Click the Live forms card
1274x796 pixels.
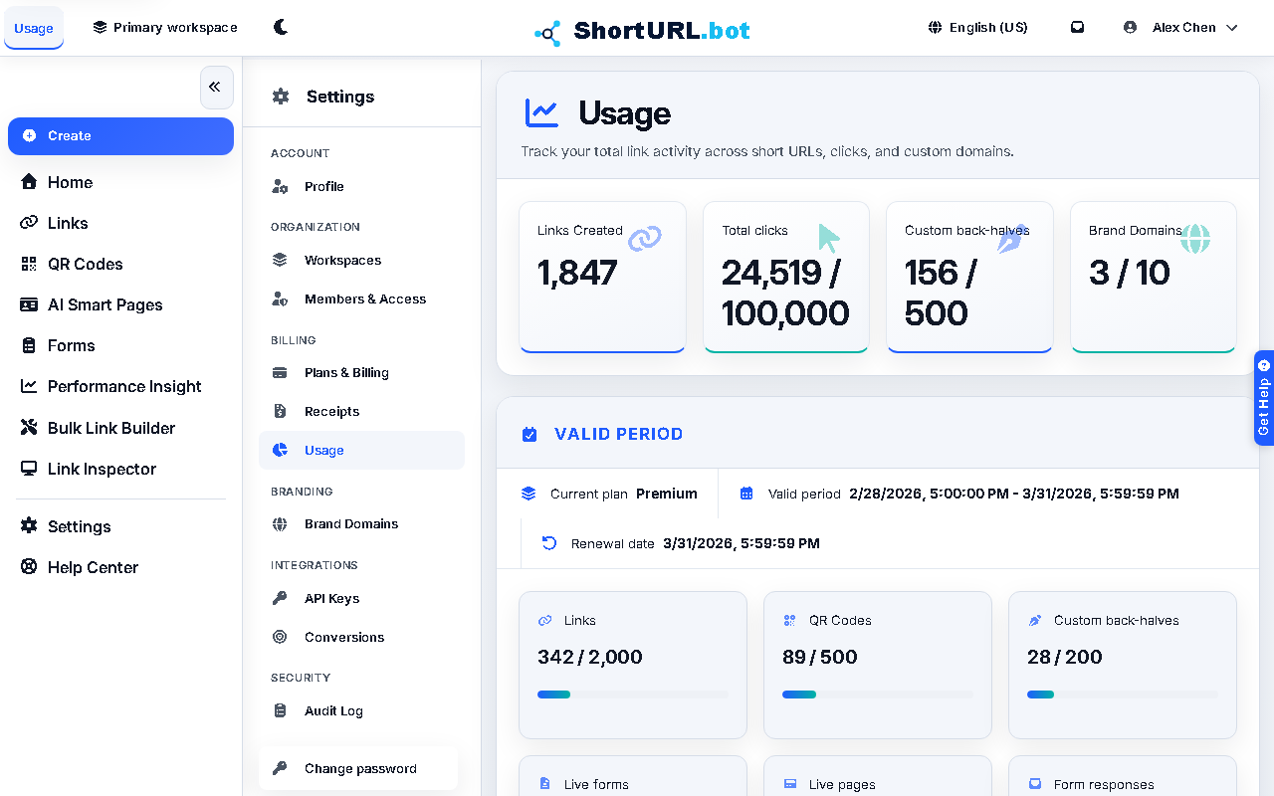coord(633,776)
